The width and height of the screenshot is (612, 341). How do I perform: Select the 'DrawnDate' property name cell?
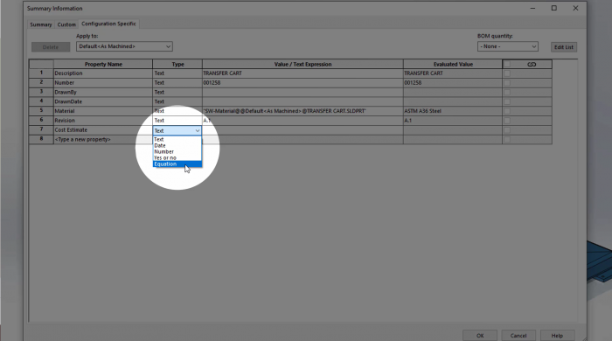pyautogui.click(x=103, y=101)
